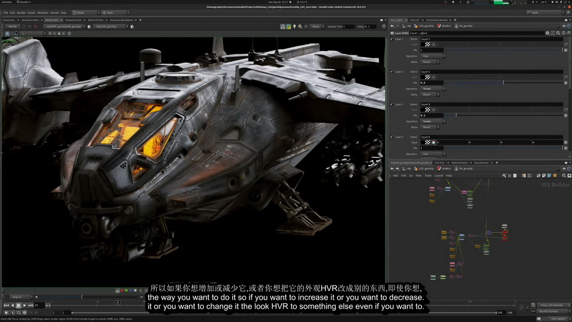Screen dimensions: 572x322
Task: Click the refresh render icon
Action: [x=24, y=27]
